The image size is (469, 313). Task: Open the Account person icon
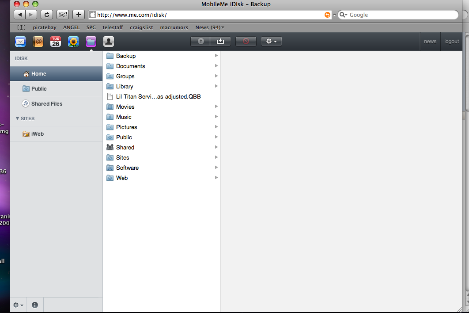point(109,42)
